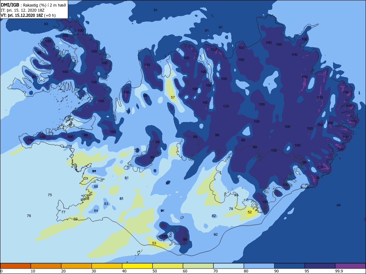The height and width of the screenshot is (274, 366).
Task: Click the legend tick label '20'
Action: tap(63, 271)
